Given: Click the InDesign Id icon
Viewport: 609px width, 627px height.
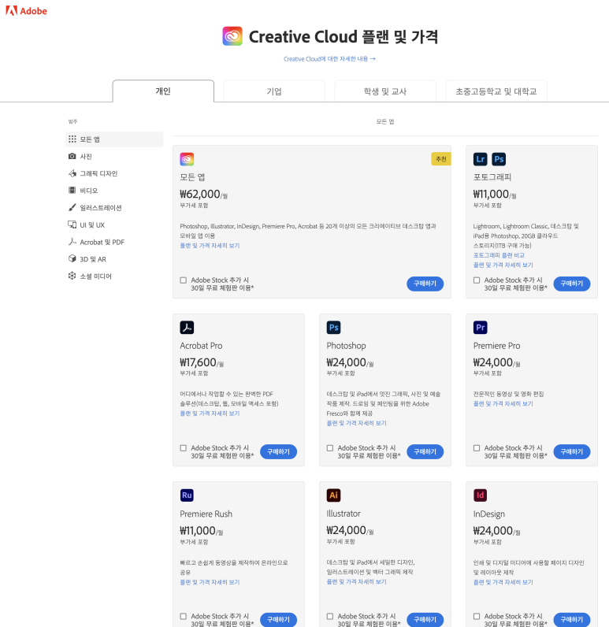Looking at the screenshot, I should (481, 495).
